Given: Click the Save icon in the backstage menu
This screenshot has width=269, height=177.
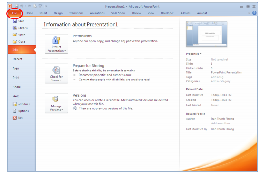Looking at the screenshot, I should 15,21.
